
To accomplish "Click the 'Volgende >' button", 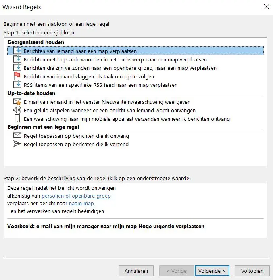I will point(212,271).
